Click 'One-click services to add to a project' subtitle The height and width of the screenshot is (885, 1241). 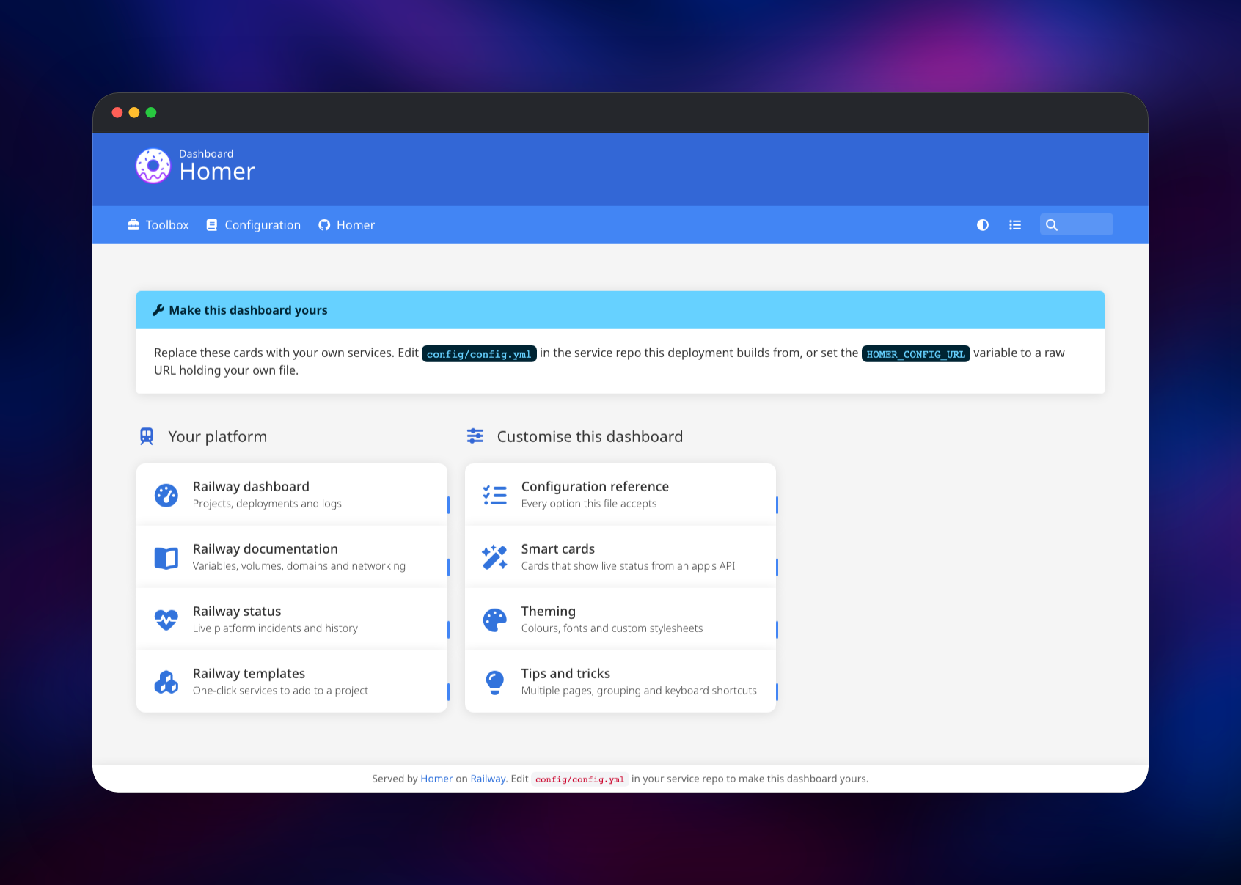280,691
